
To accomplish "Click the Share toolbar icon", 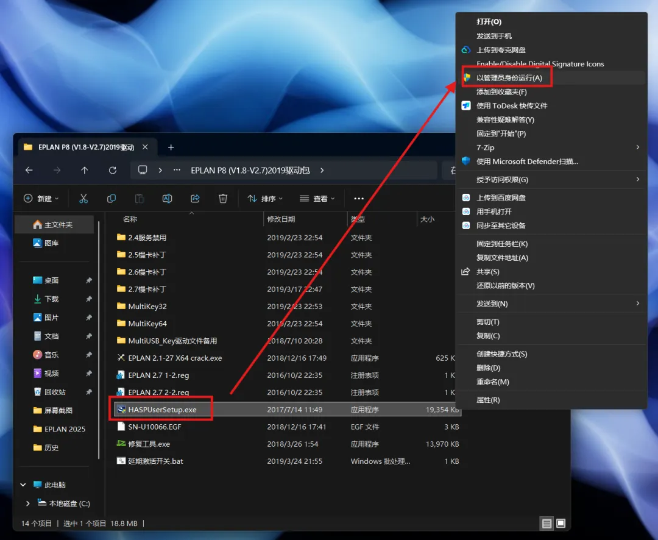I will pyautogui.click(x=195, y=199).
